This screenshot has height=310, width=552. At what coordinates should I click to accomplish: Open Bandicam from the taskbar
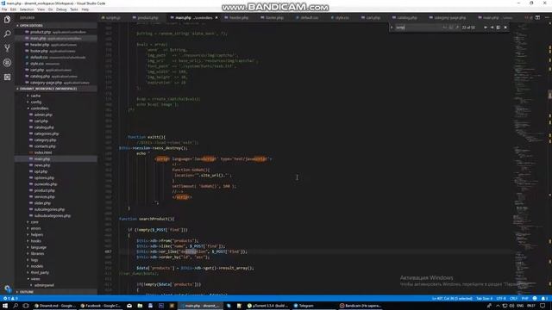[360, 306]
